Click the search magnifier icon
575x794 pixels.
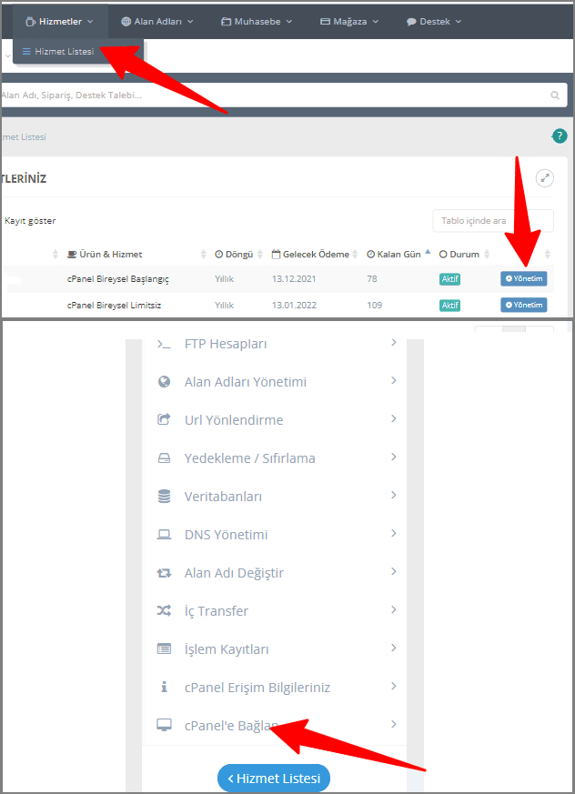[555, 95]
